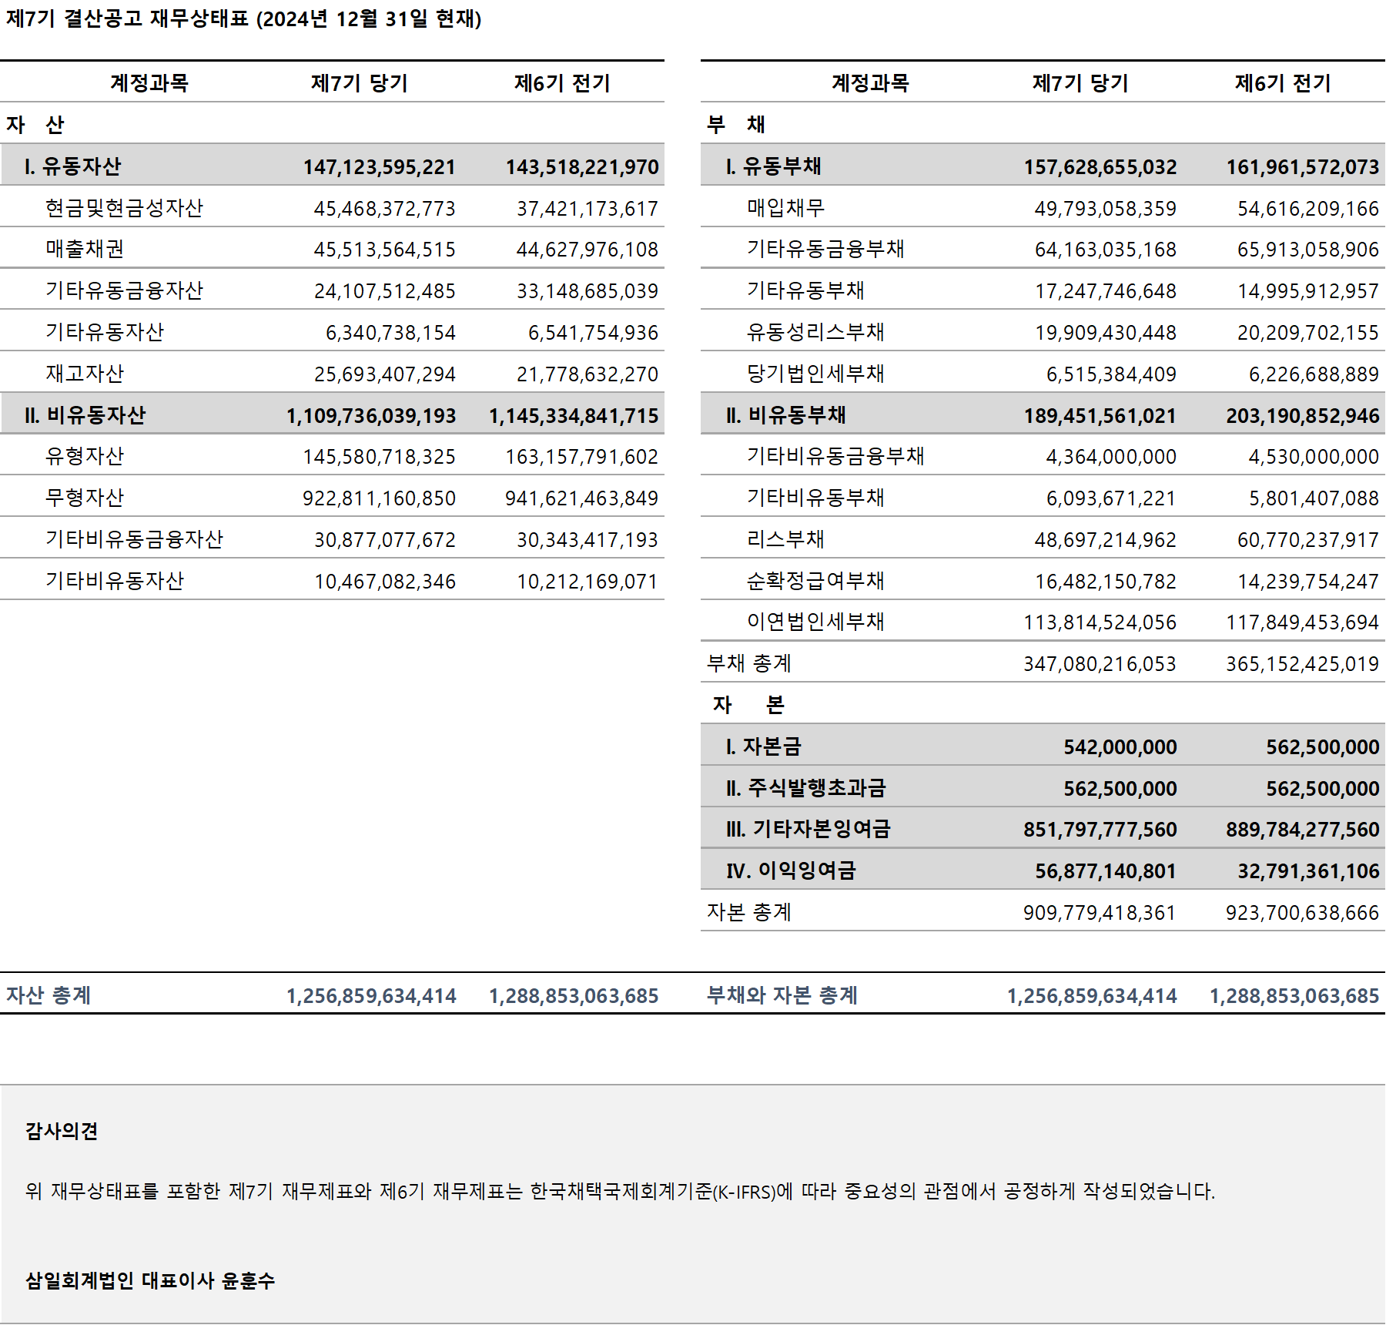Click the I. 자본금 row label
Viewport: 1386px width, 1325px height.
[764, 746]
